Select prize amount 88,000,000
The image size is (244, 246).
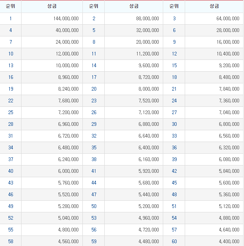tap(147, 19)
